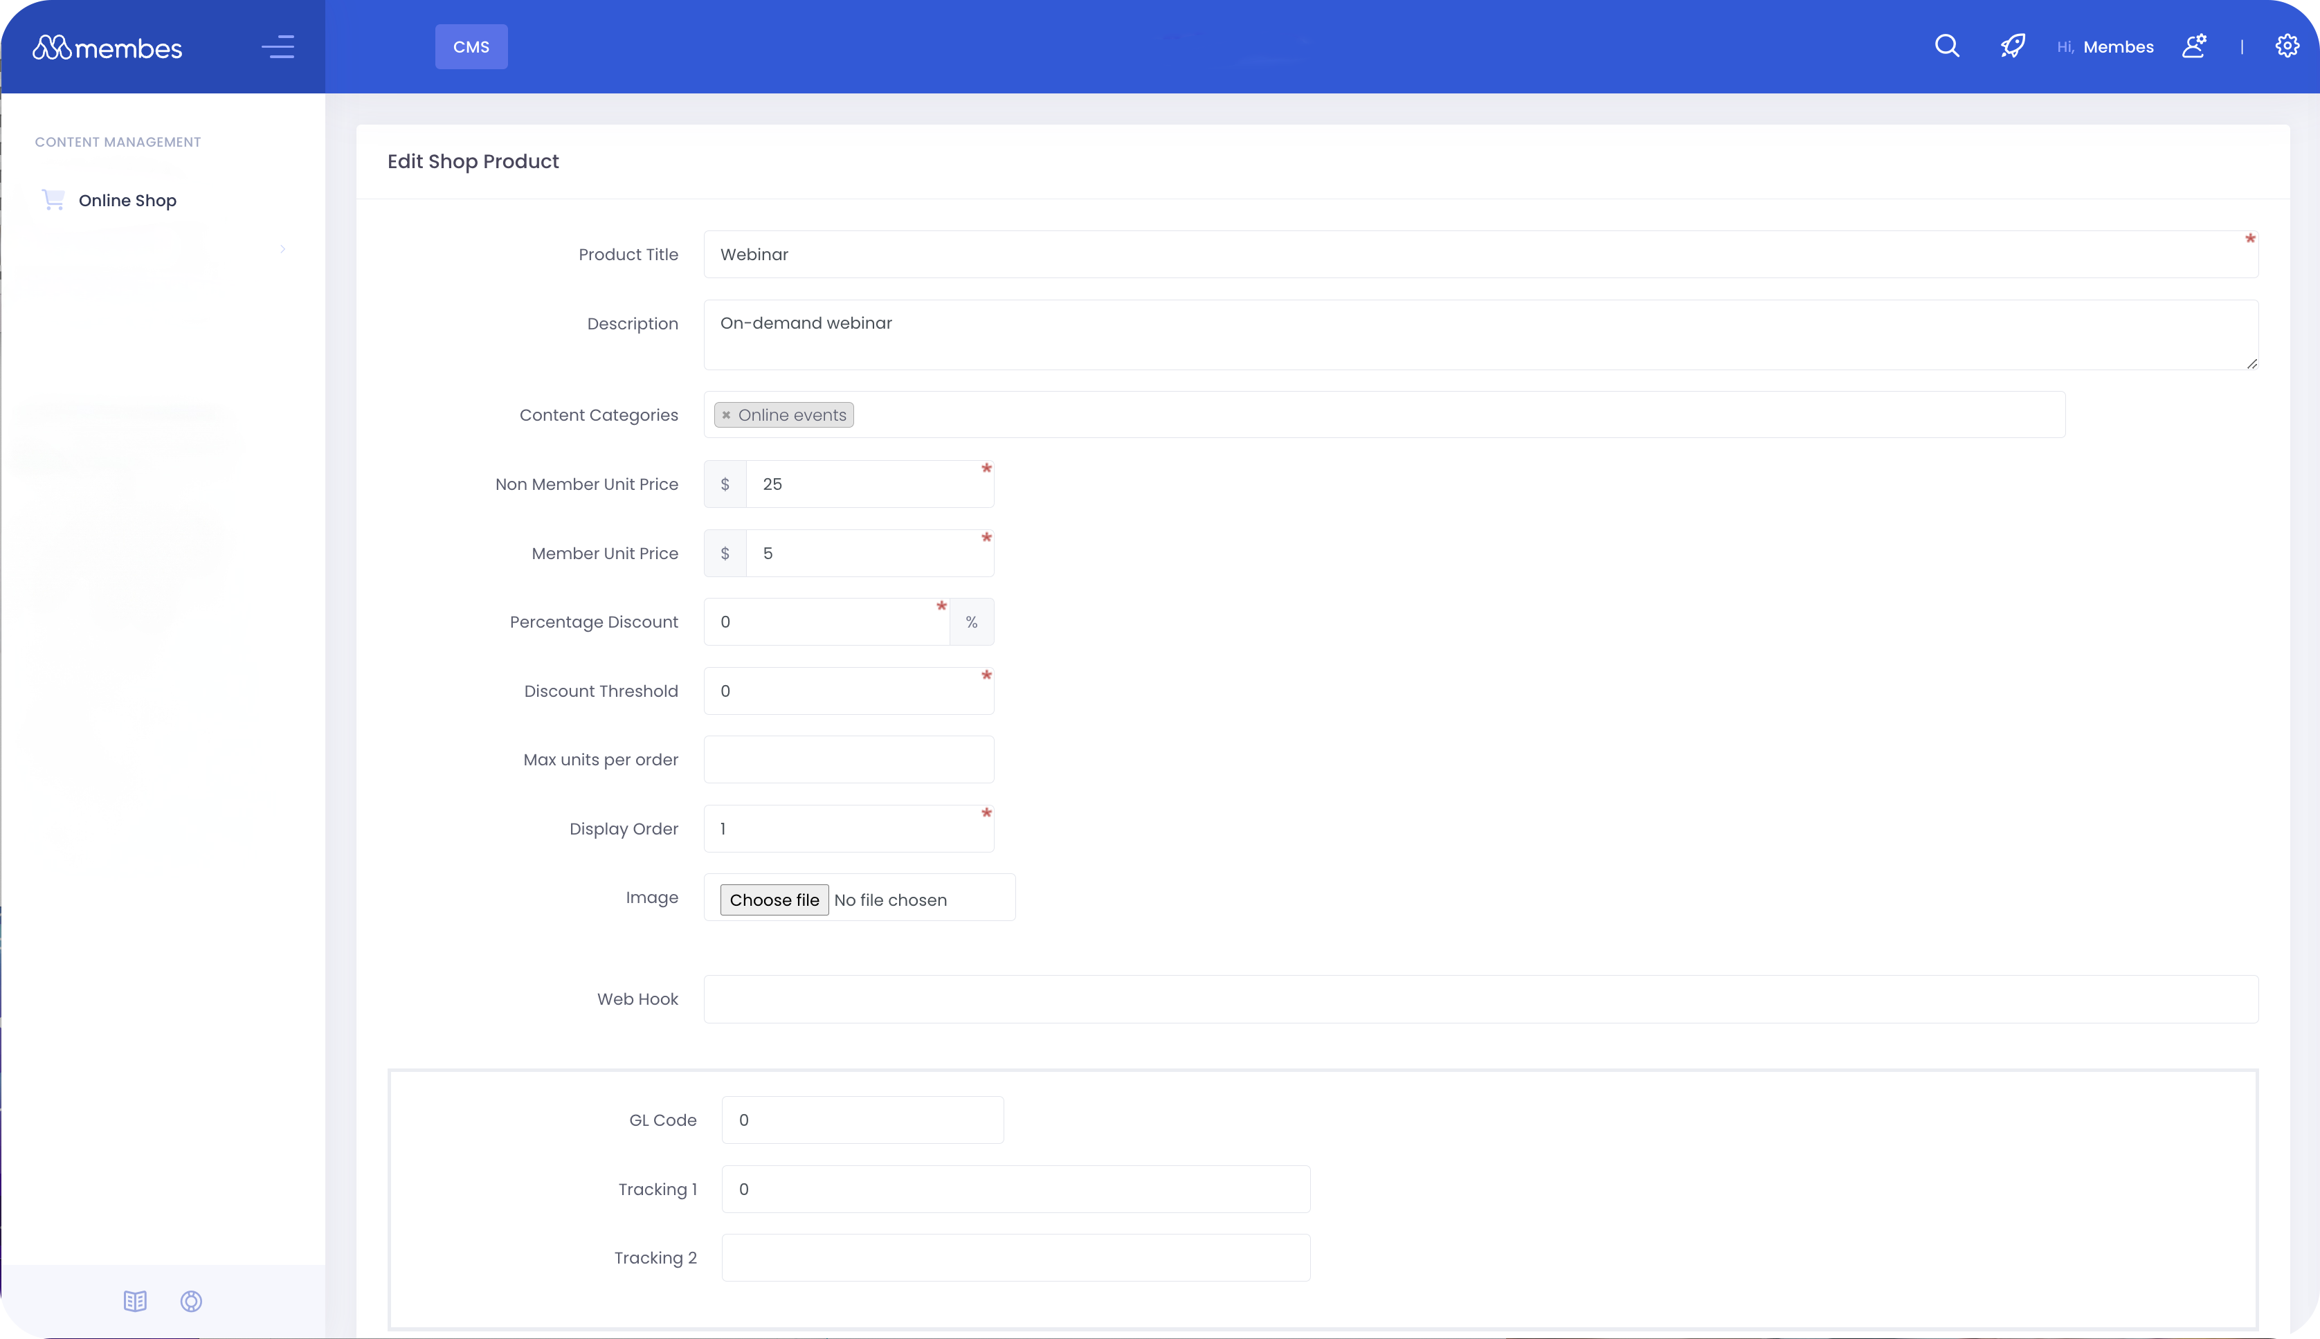Image resolution: width=2320 pixels, height=1339 pixels.
Task: Click the Hi, Membes account name
Action: pos(2107,45)
